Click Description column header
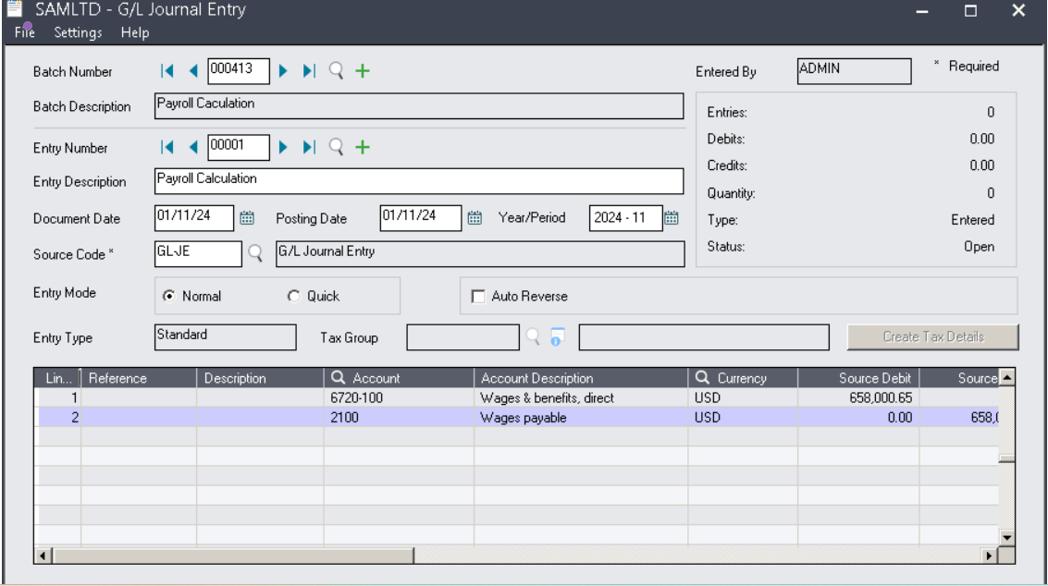Viewport: 1048px width, 586px height. 260,377
